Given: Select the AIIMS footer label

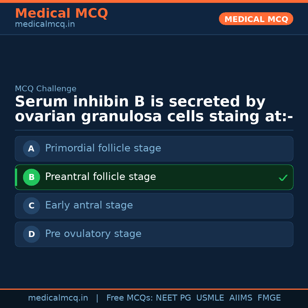Looking at the screenshot, I should tap(241, 298).
